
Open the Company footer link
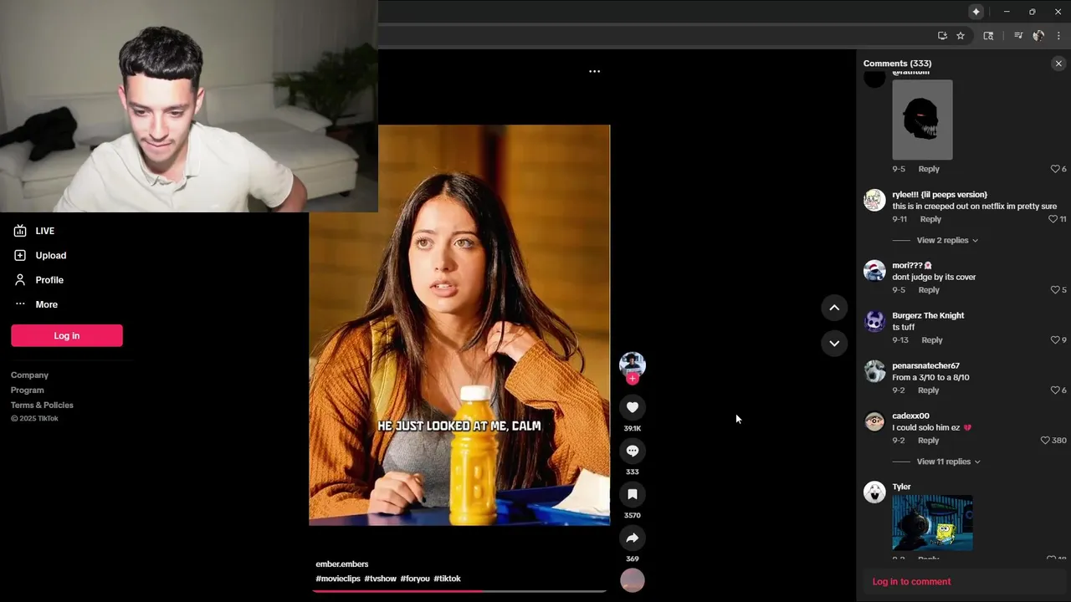click(29, 375)
